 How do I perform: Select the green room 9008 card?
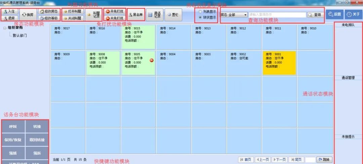tap(103, 63)
